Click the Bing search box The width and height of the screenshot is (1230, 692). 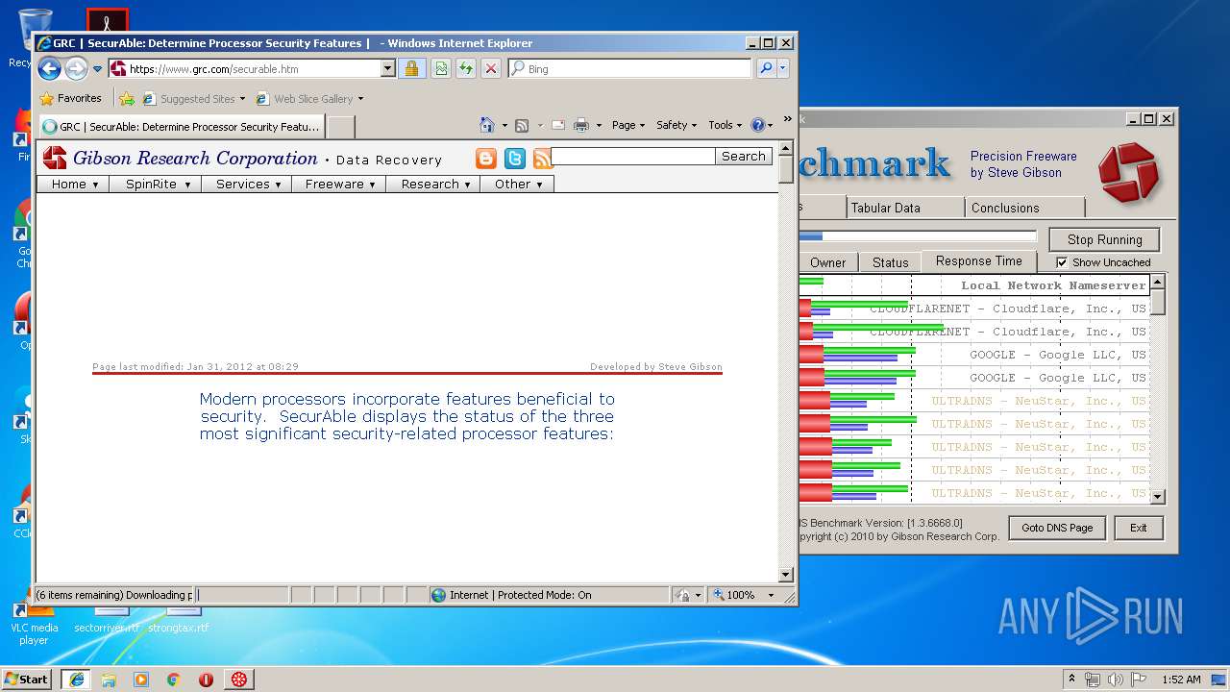(630, 68)
